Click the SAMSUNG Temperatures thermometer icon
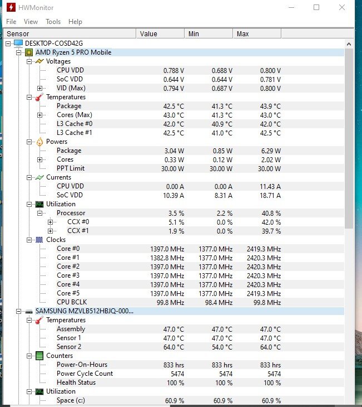362x407 pixels. 39,320
